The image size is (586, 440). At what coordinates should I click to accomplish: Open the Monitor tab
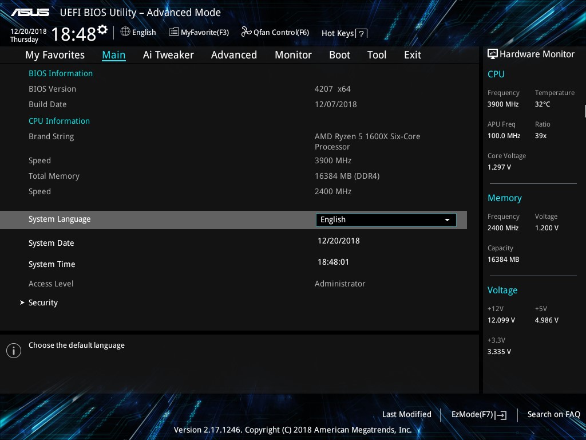(294, 55)
